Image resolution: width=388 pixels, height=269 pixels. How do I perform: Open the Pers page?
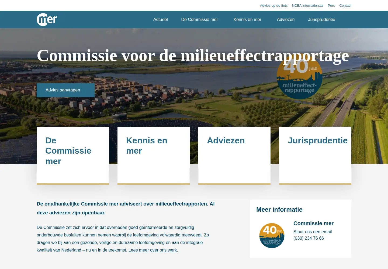[x=331, y=5]
